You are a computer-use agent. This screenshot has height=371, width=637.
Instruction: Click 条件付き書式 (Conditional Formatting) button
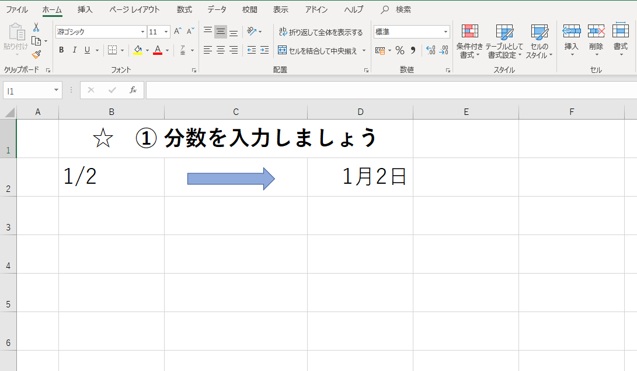pyautogui.click(x=469, y=42)
